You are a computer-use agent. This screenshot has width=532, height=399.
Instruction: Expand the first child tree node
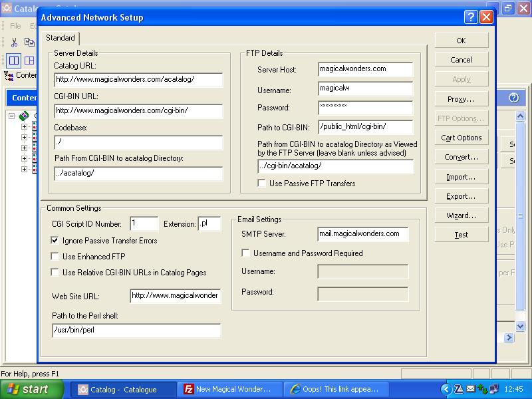pos(24,127)
